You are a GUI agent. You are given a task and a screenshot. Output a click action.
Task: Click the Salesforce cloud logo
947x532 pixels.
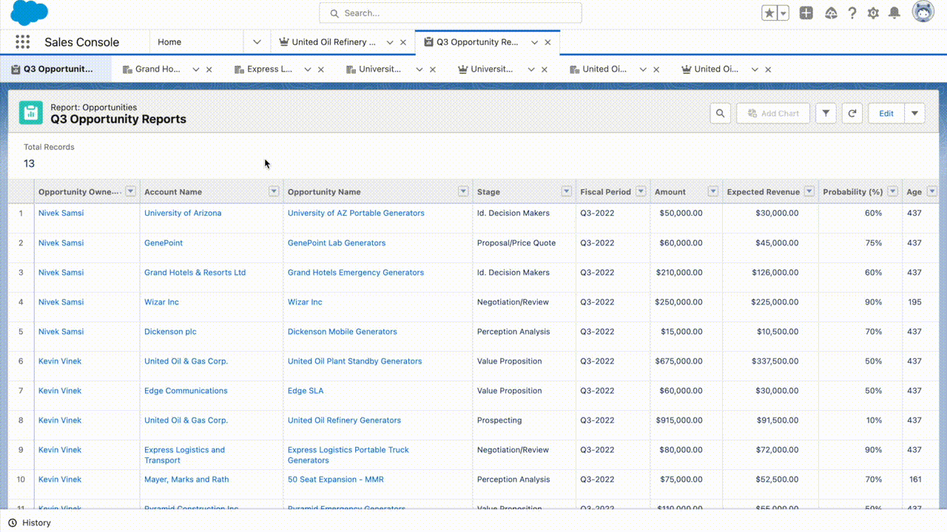pos(30,13)
